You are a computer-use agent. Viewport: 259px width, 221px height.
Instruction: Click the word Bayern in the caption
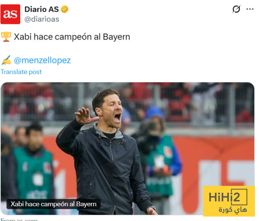coord(86,204)
